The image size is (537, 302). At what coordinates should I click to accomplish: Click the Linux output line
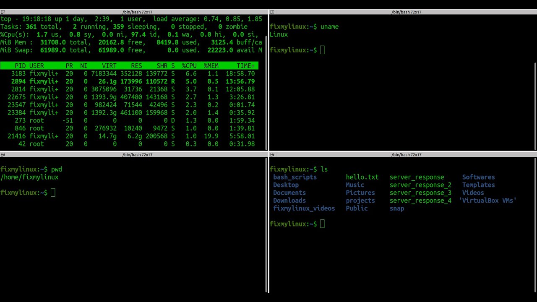(x=279, y=35)
